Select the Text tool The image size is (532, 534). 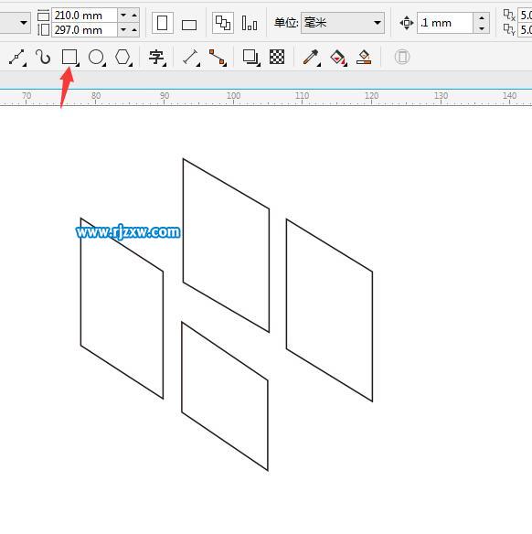pyautogui.click(x=156, y=57)
